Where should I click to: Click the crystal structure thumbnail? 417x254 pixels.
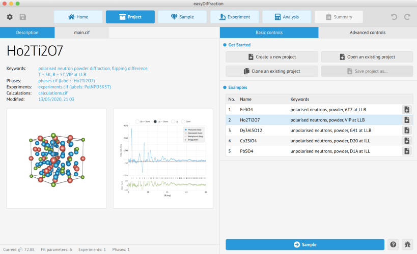click(x=57, y=158)
